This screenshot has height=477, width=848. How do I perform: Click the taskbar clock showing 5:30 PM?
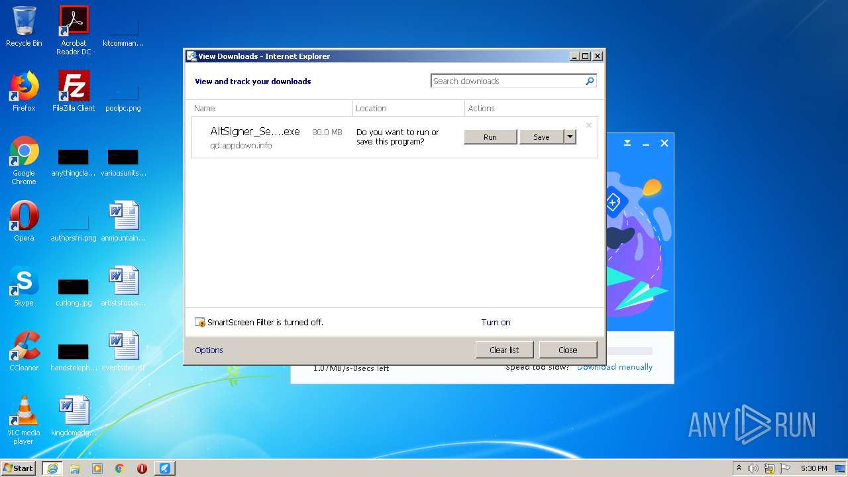(814, 468)
